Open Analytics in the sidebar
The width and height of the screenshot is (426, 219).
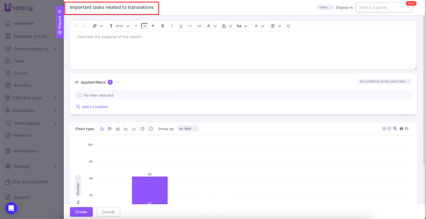click(x=23, y=136)
